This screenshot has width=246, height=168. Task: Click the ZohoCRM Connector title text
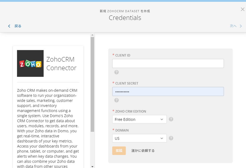pos(61,64)
